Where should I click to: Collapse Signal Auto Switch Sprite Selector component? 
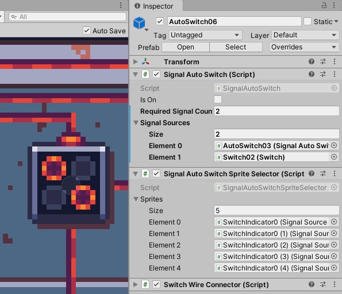coord(136,174)
